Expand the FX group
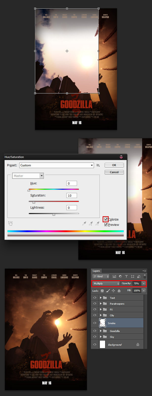The width and height of the screenshot is (152, 396). click(x=101, y=309)
